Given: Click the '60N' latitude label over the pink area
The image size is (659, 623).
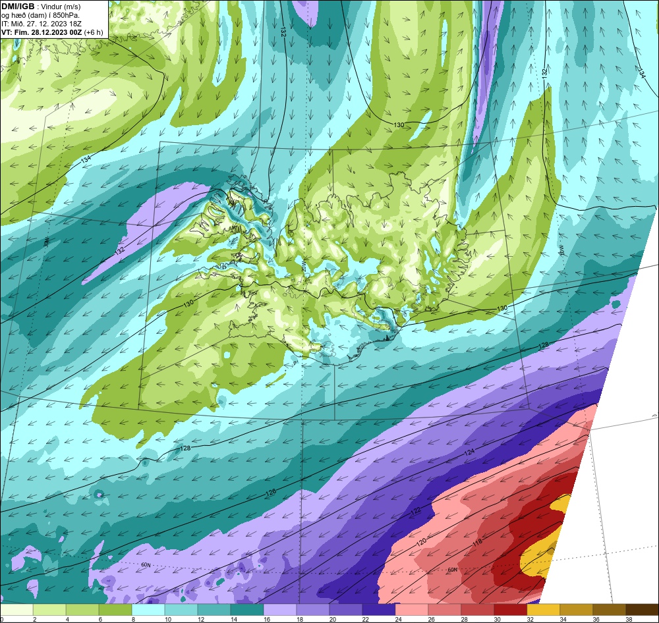Looking at the screenshot, I should [x=452, y=570].
